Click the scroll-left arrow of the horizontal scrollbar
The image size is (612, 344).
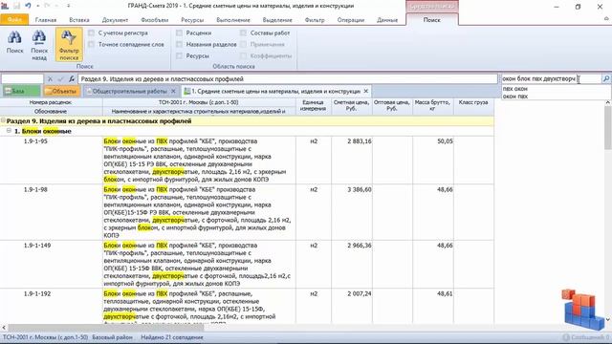coord(4,328)
